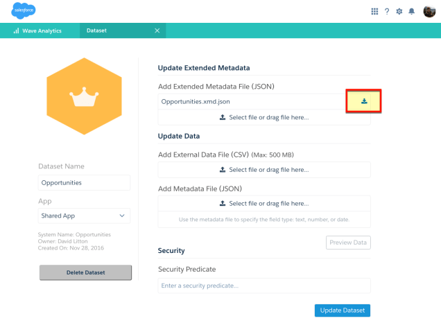
Task: Expand the Shared App dropdown
Action: point(84,216)
